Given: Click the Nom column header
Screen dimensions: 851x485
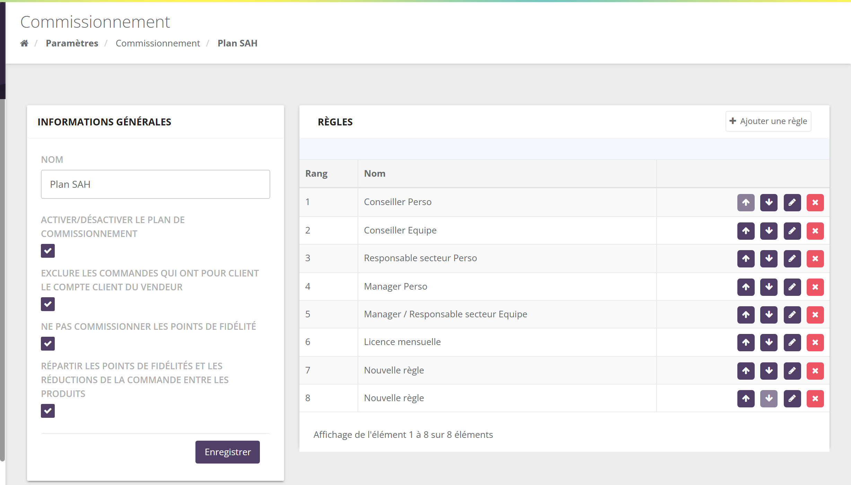Looking at the screenshot, I should pyautogui.click(x=507, y=174).
